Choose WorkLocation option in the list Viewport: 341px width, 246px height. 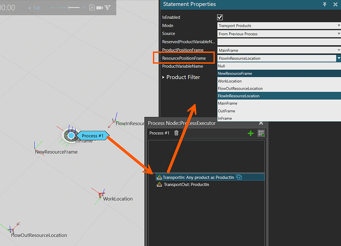tap(279, 81)
